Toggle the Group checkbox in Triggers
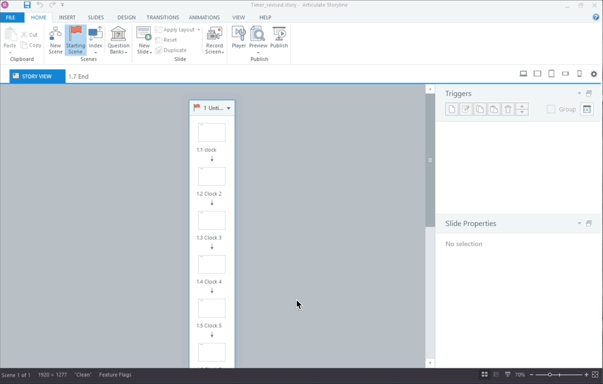This screenshot has height=384, width=603. (551, 110)
